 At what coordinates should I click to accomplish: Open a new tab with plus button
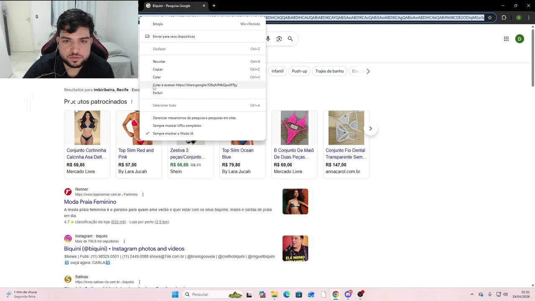pos(214,6)
